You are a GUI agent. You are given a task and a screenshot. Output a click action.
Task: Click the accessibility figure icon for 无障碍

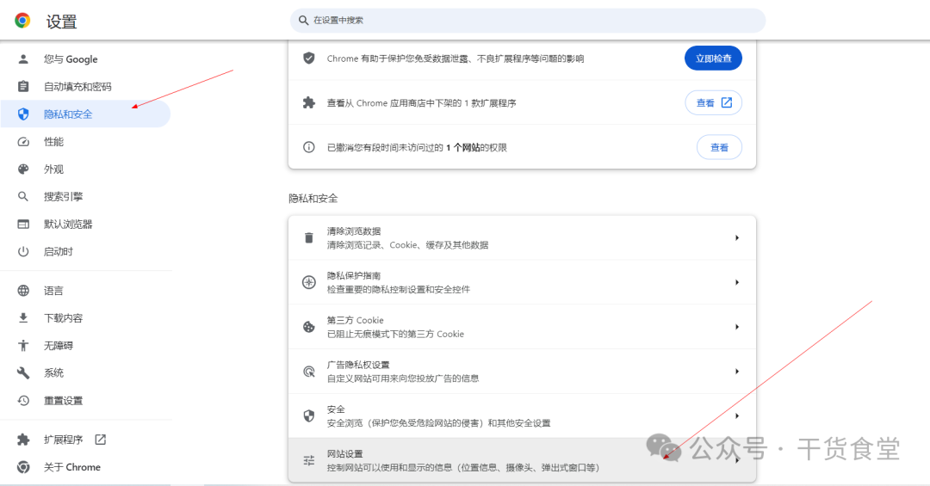pos(23,346)
